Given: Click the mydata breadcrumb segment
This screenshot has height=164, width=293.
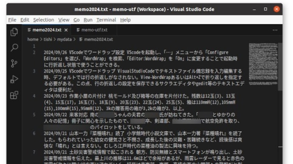Looking at the screenshot, I should [x=64, y=39].
